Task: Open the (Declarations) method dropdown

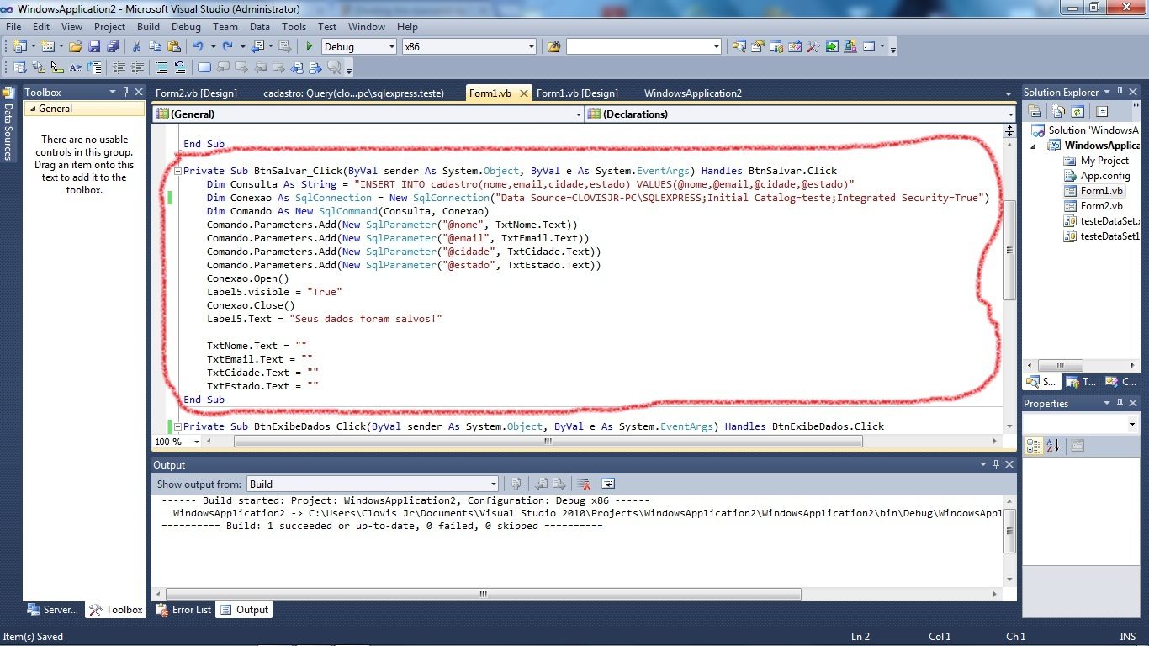Action: coord(1010,114)
